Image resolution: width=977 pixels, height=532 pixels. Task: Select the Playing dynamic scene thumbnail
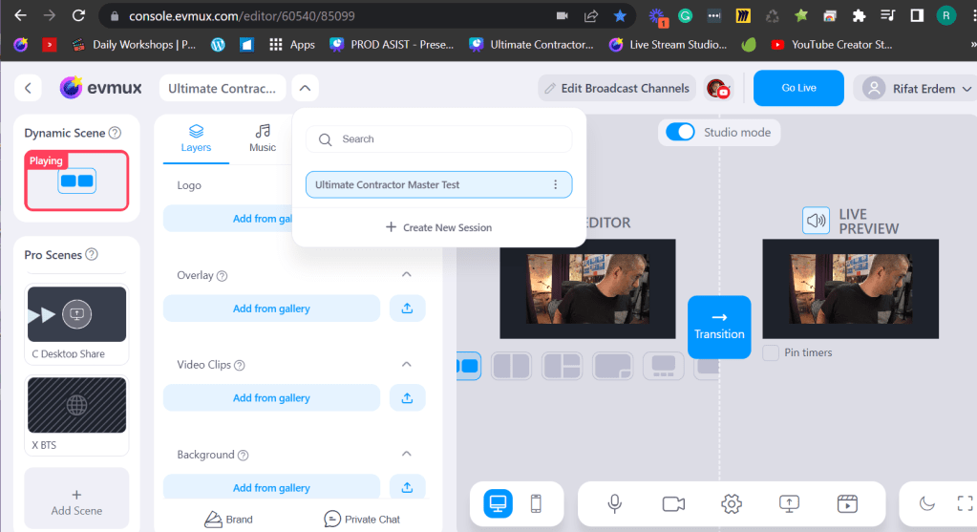coord(76,181)
